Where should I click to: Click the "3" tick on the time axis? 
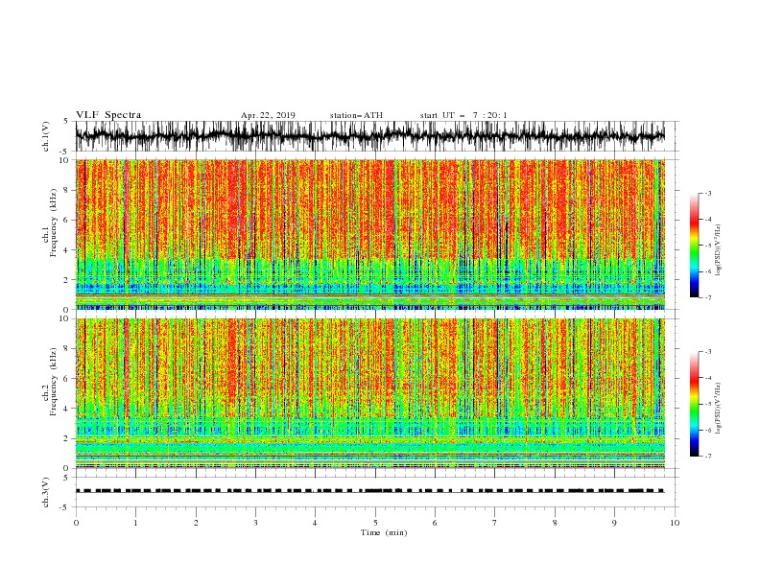click(x=255, y=523)
